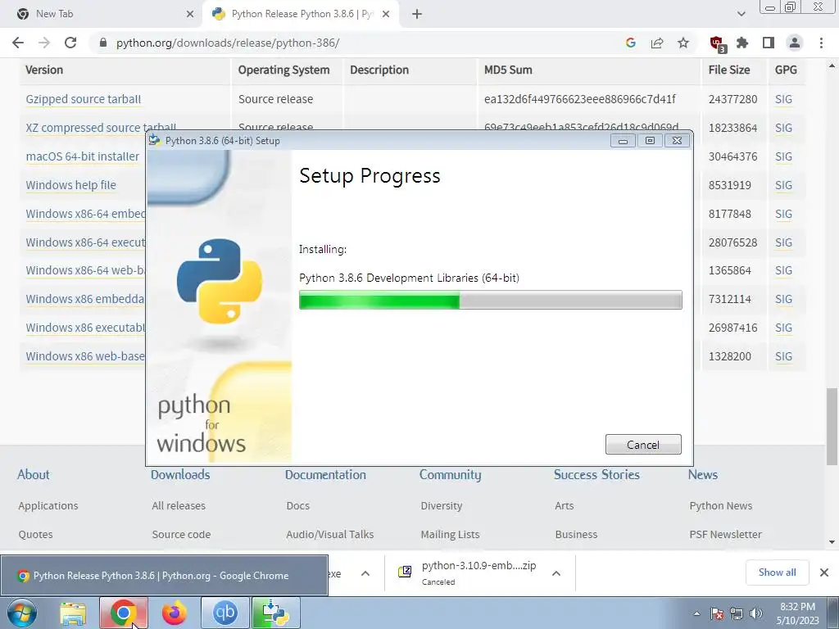839x629 pixels.
Task: Select the Python Release Python 3.8.6 tab
Action: pos(302,14)
